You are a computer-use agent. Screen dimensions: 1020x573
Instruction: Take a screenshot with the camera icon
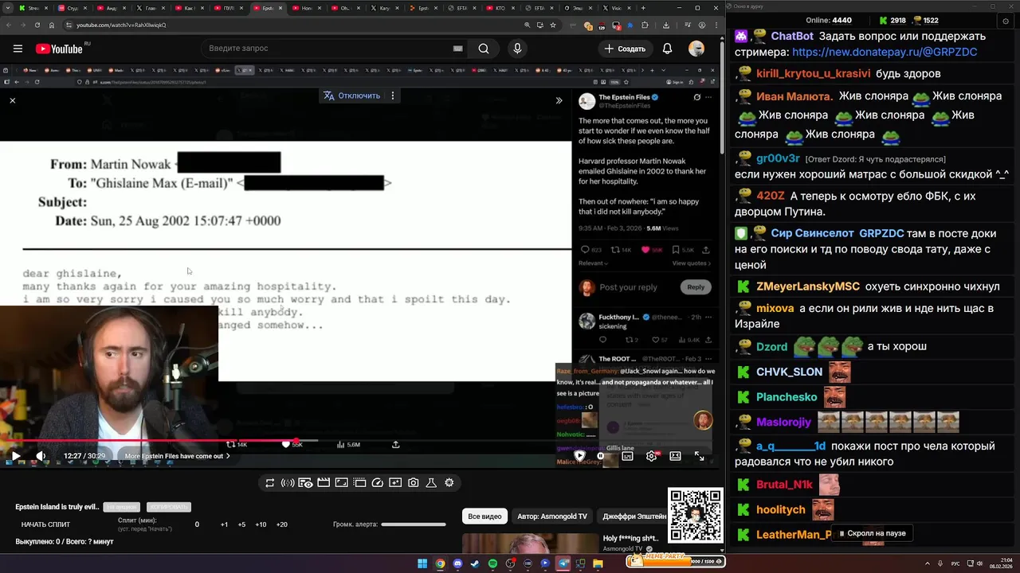413,482
